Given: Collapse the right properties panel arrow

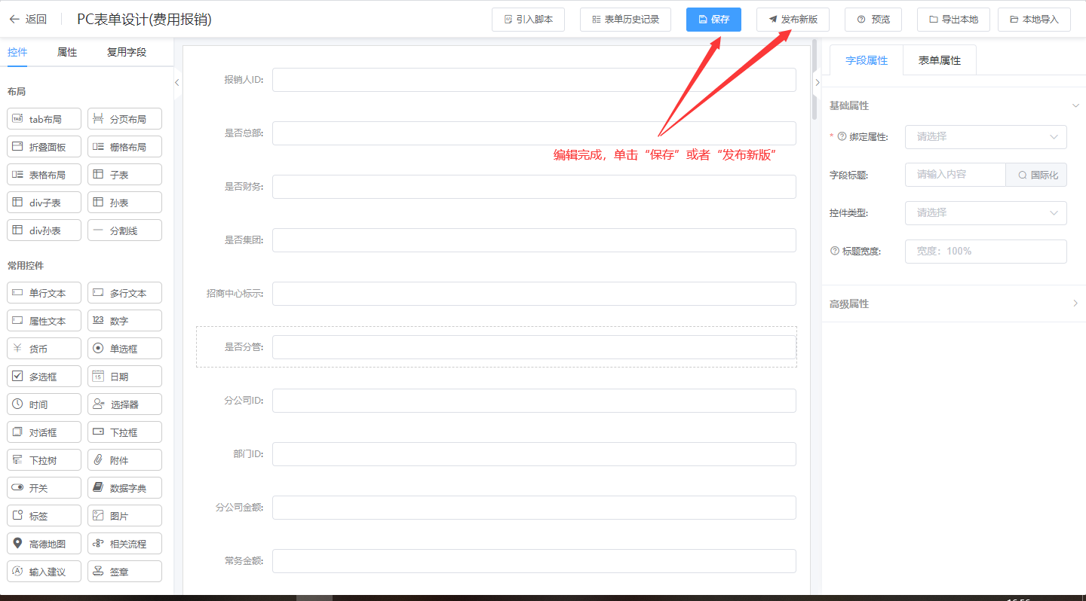Looking at the screenshot, I should click(x=816, y=83).
